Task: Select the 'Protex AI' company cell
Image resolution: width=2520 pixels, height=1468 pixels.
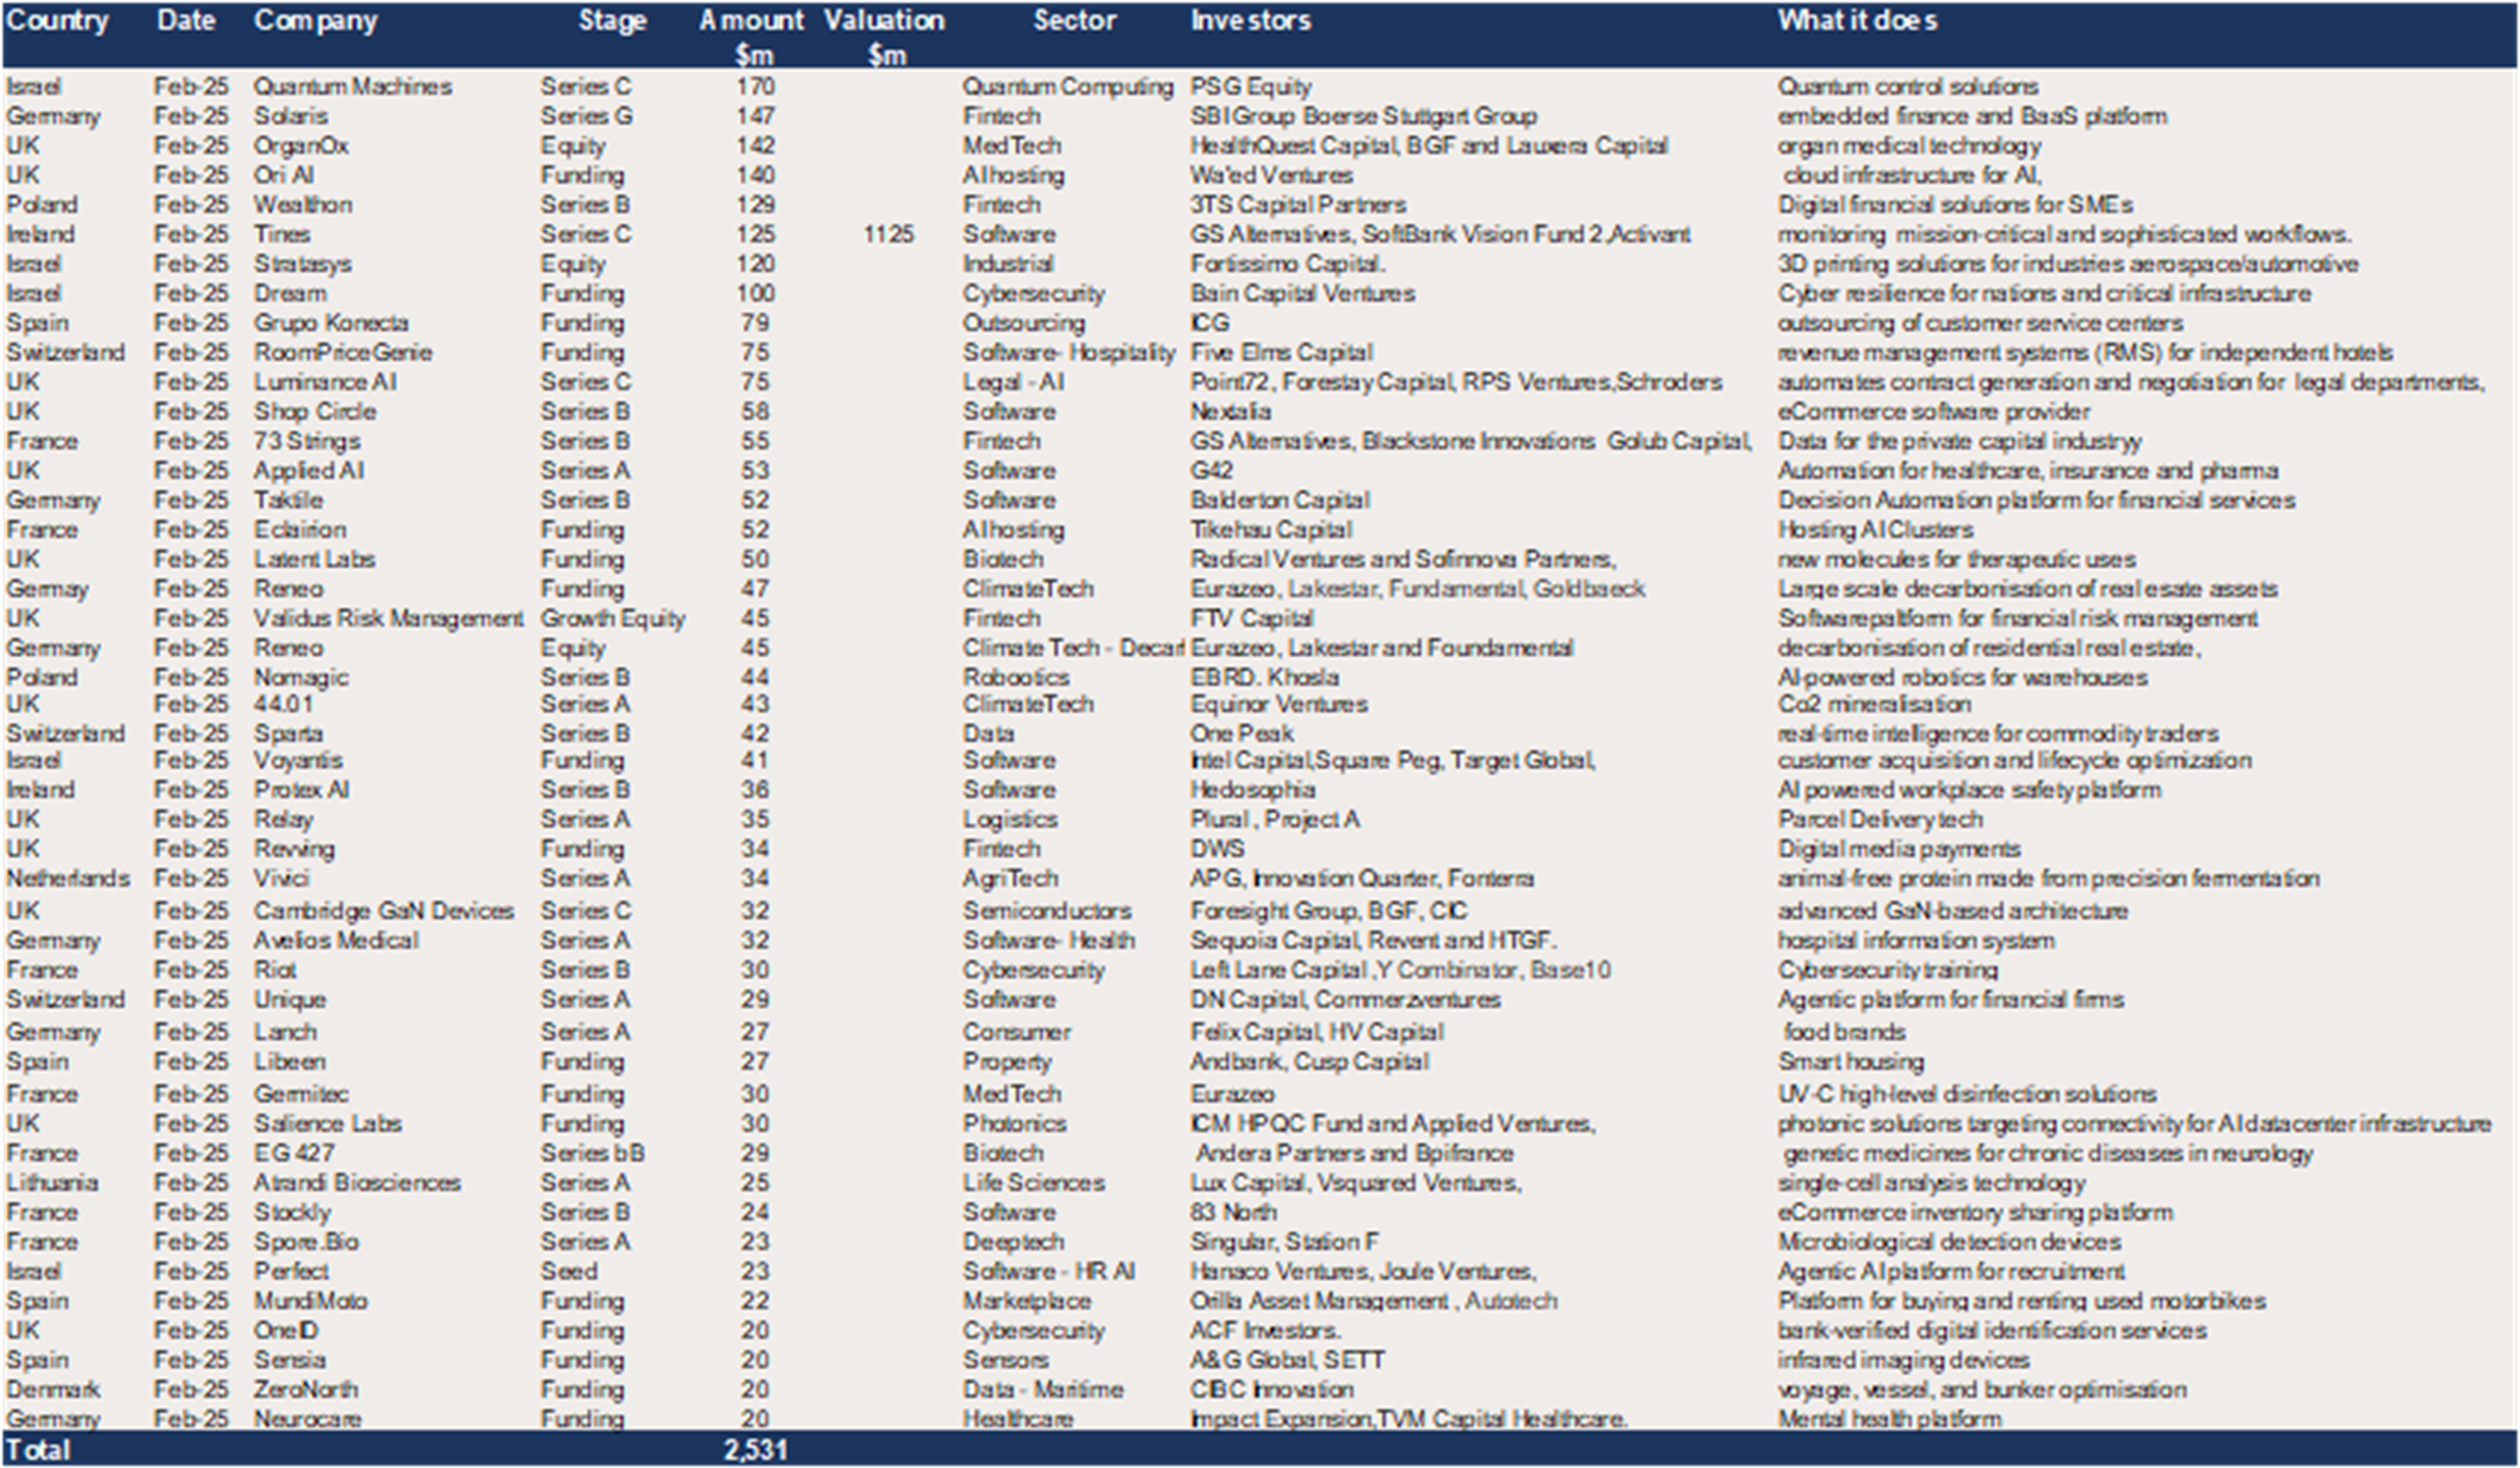Action: (301, 790)
